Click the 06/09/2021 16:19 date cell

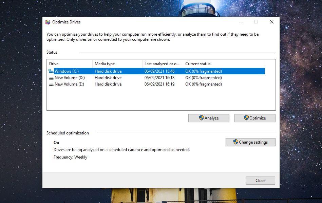(159, 84)
